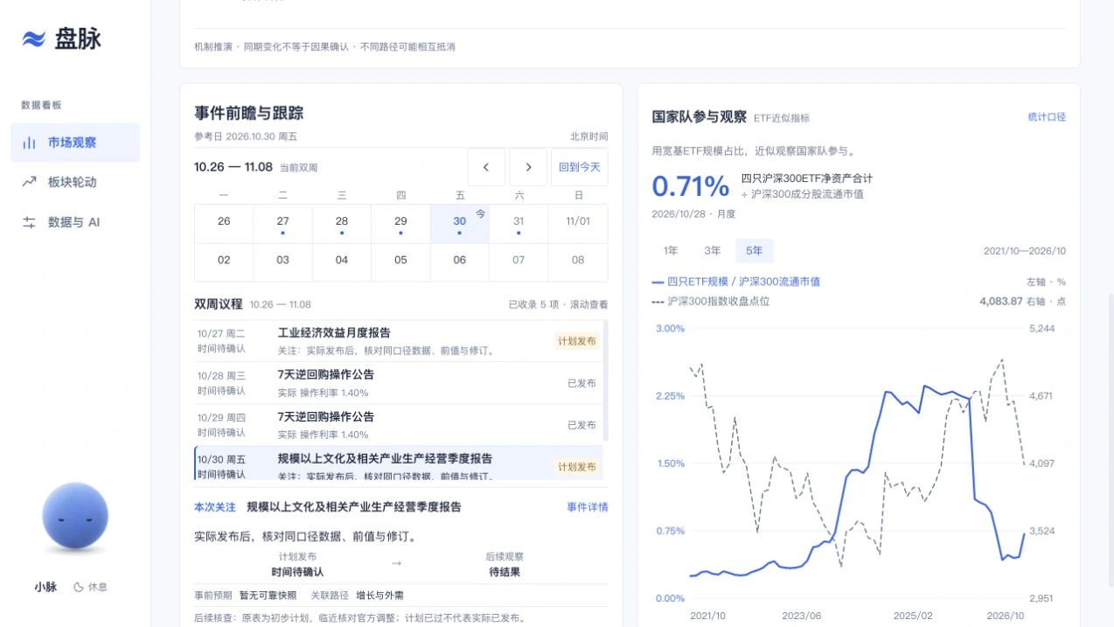Select today's calendar day 30
The width and height of the screenshot is (1114, 627).
click(460, 224)
